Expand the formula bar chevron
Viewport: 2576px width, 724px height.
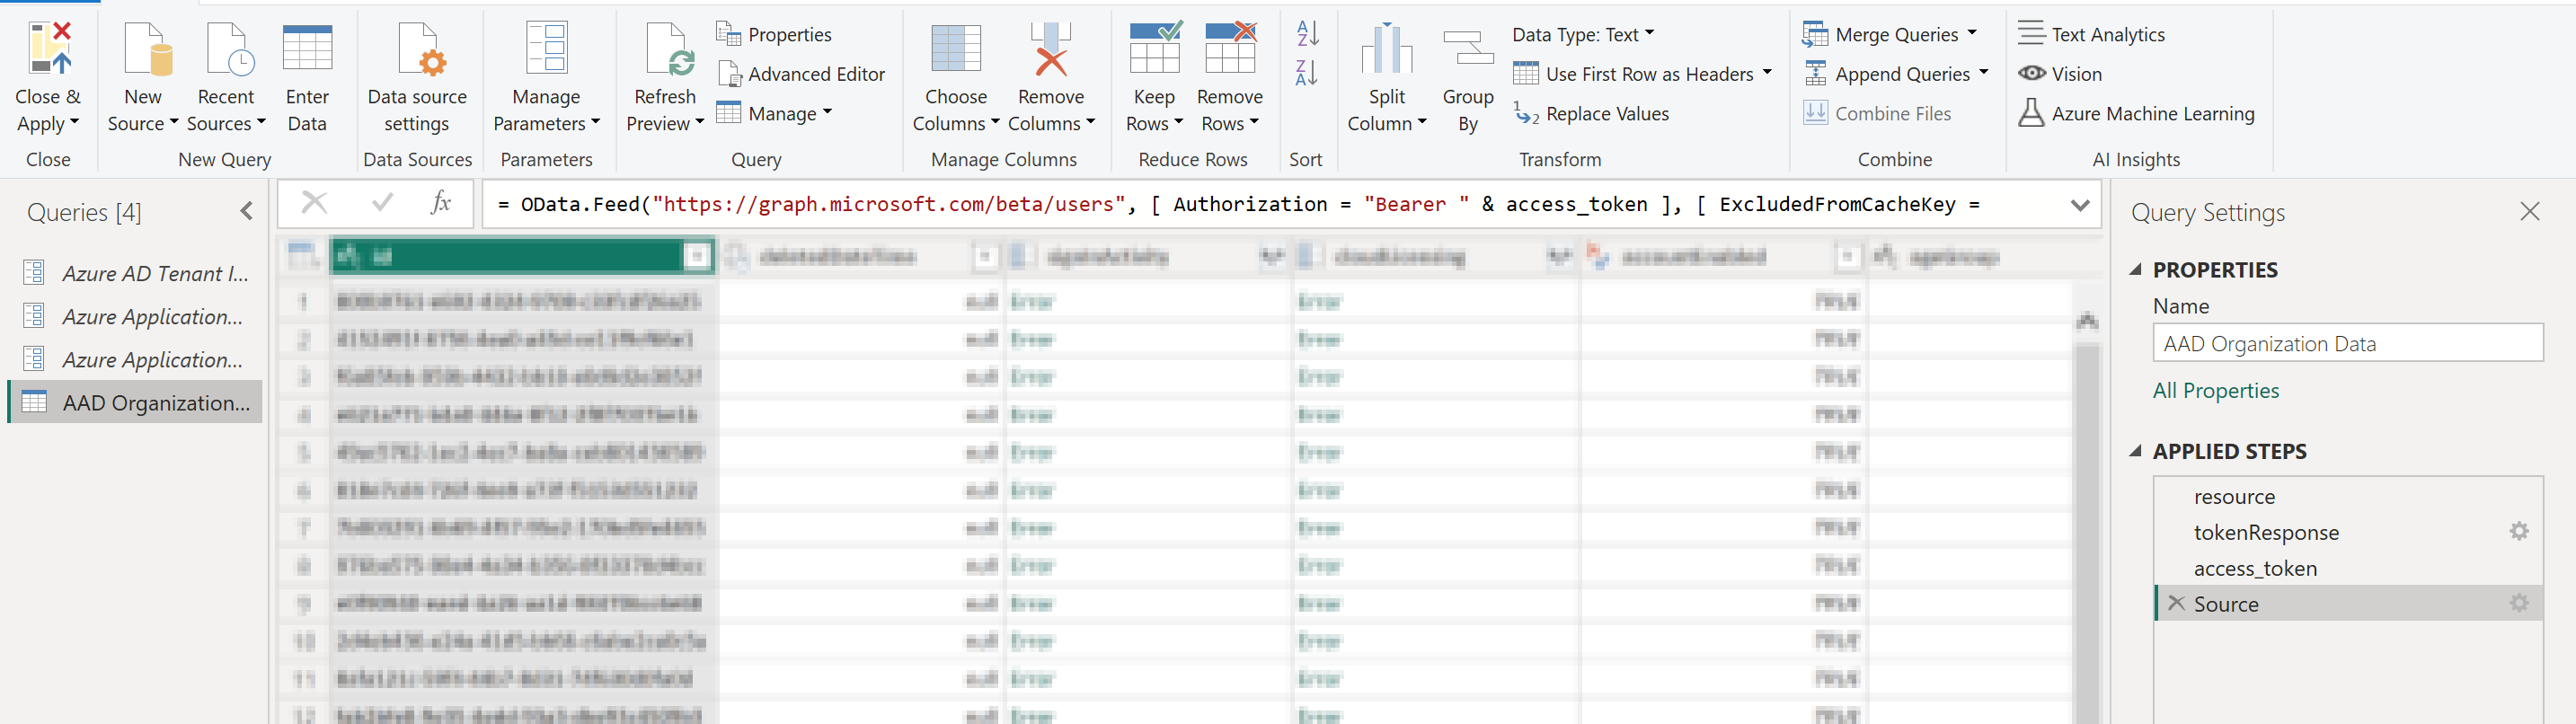pos(2080,205)
